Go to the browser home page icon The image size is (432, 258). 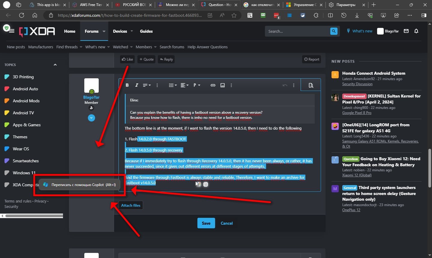coord(35,15)
